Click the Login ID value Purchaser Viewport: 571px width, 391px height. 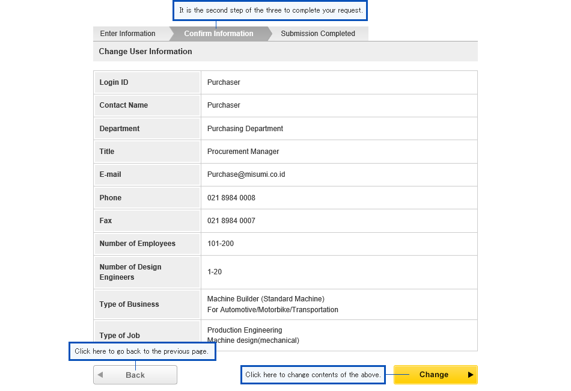tap(224, 82)
